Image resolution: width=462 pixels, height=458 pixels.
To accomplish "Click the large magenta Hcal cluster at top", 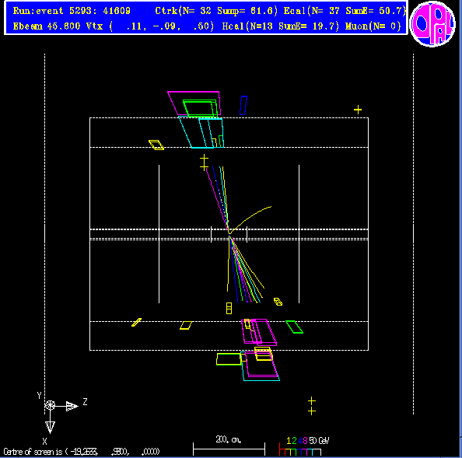I will (194, 103).
